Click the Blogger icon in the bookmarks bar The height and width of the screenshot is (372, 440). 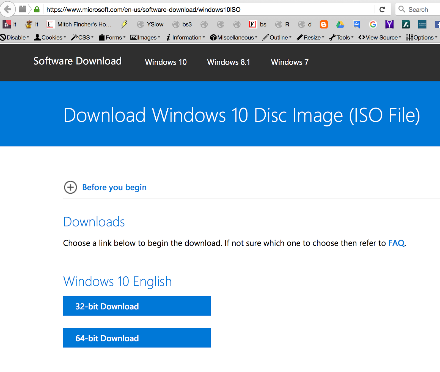coord(323,24)
